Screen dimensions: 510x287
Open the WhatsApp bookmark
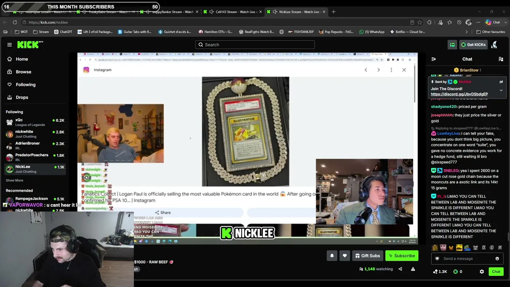[x=372, y=32]
